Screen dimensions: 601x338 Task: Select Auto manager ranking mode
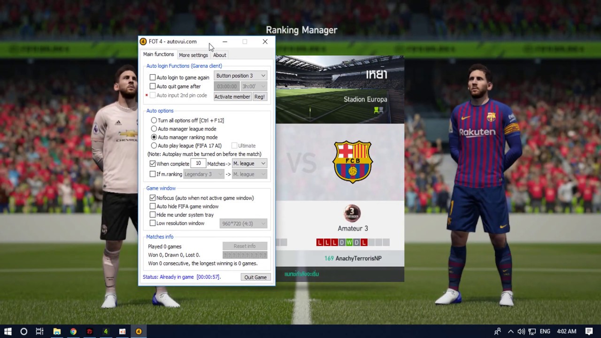[x=154, y=137]
